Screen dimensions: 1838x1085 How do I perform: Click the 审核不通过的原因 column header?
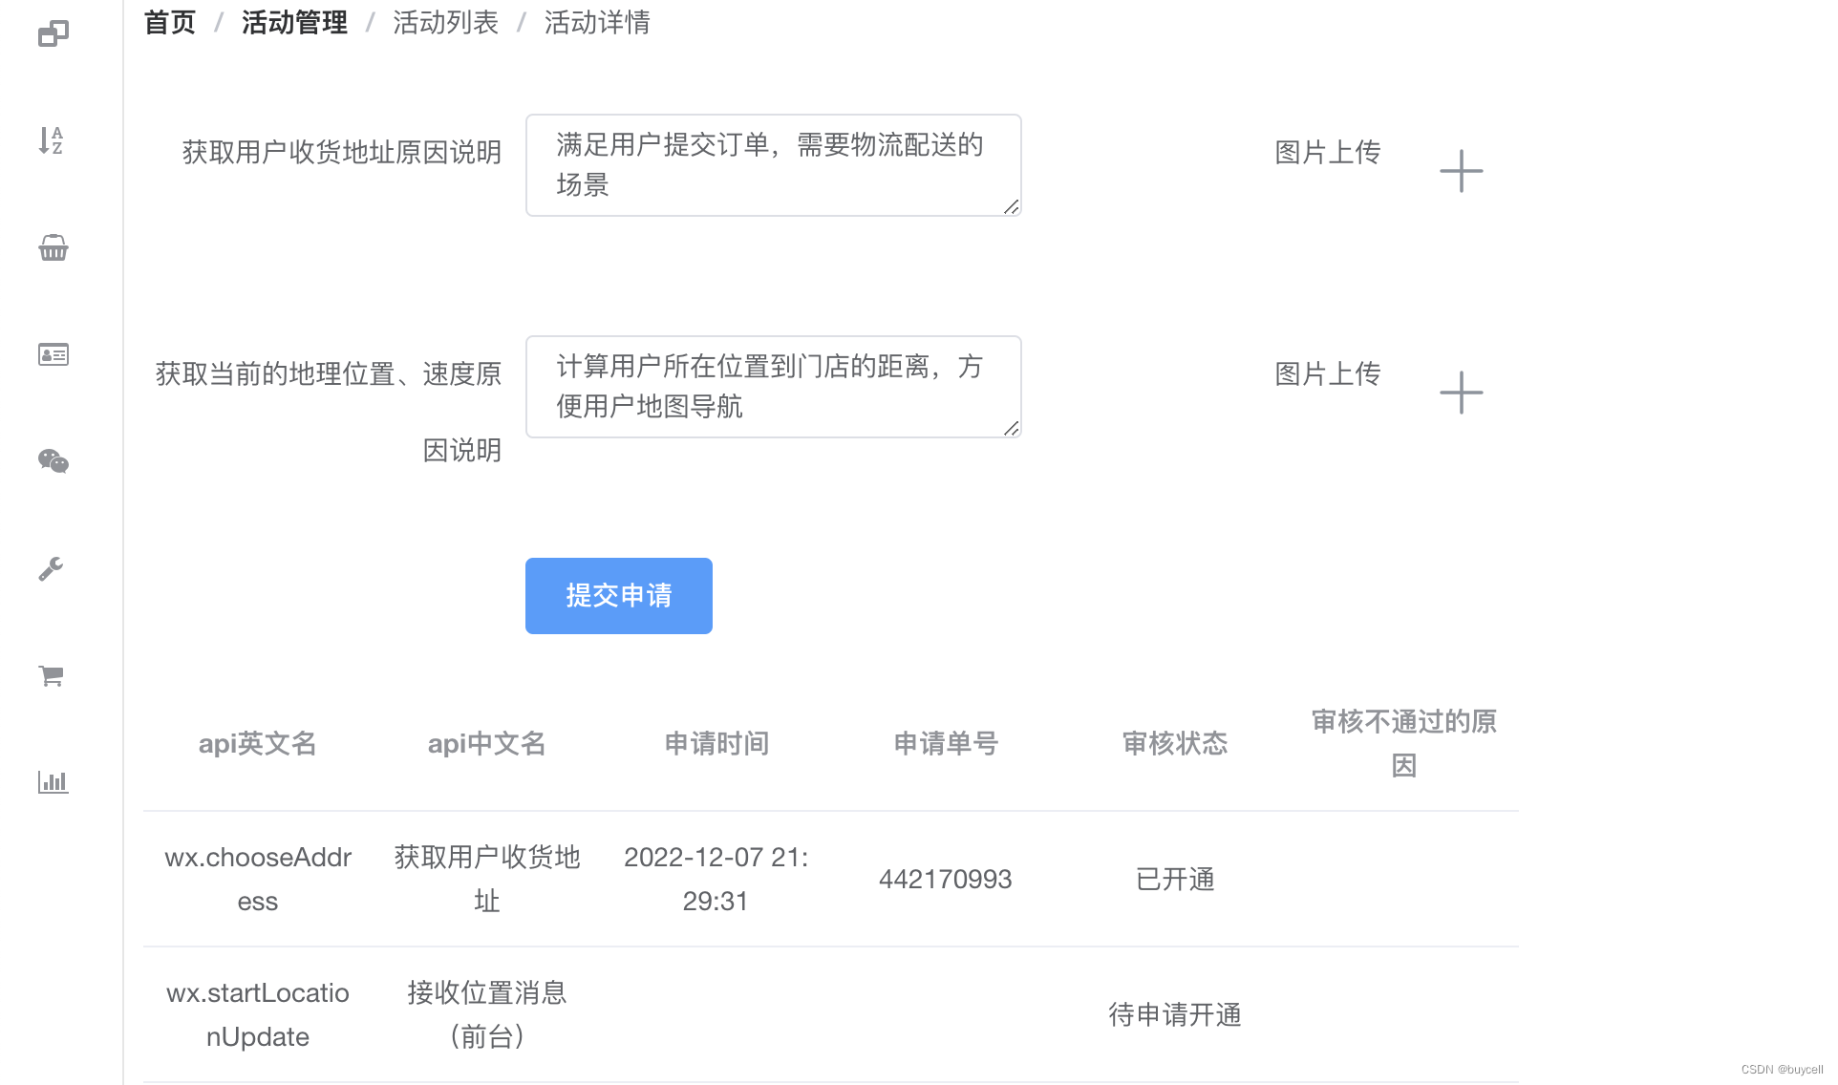click(x=1404, y=743)
